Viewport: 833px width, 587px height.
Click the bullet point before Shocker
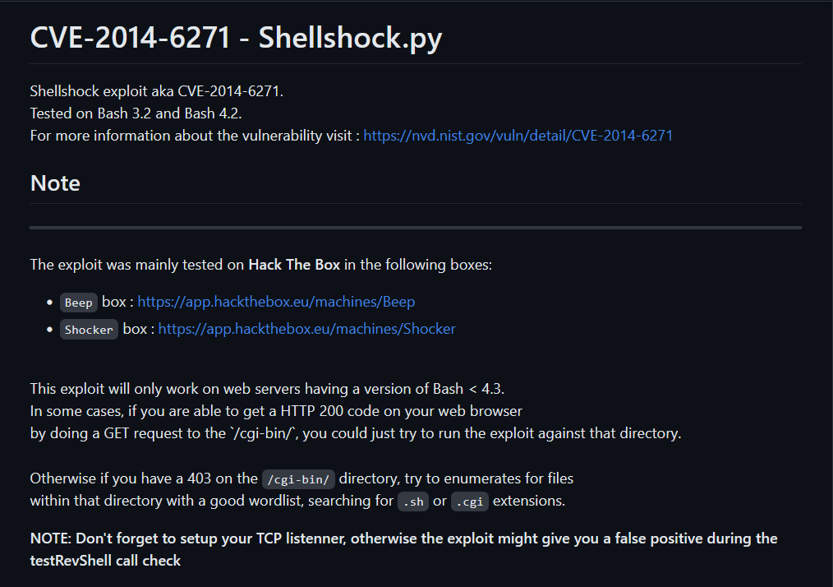click(x=50, y=330)
